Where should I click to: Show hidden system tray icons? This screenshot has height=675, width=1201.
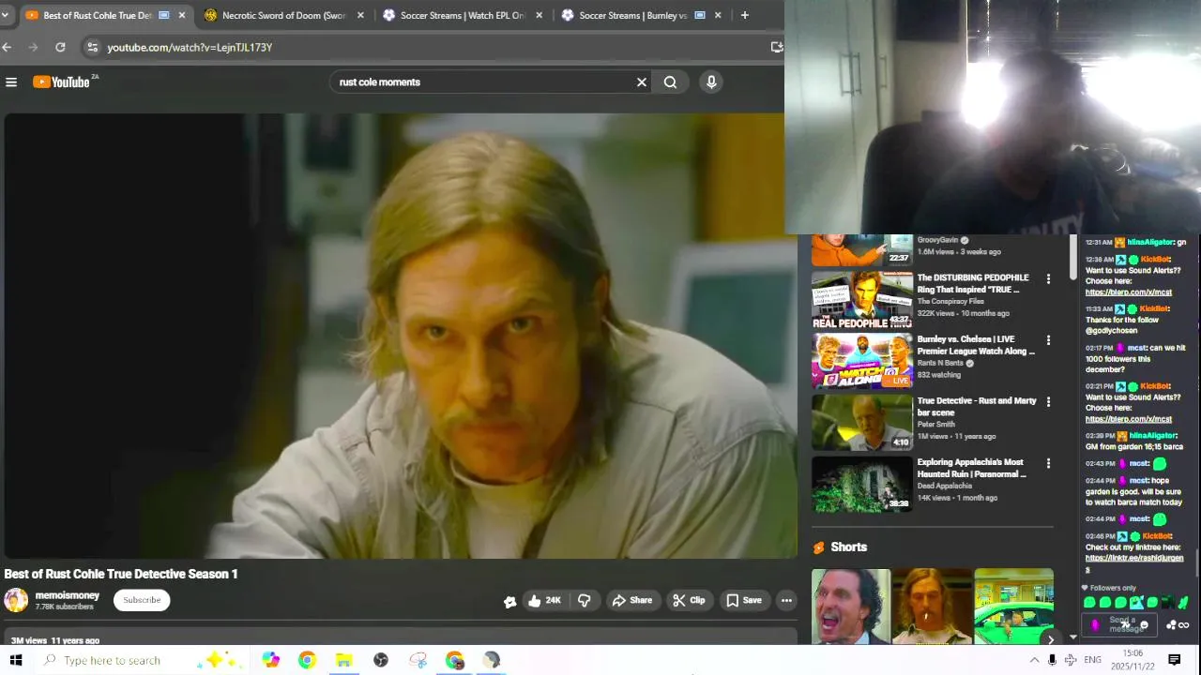[1034, 660]
